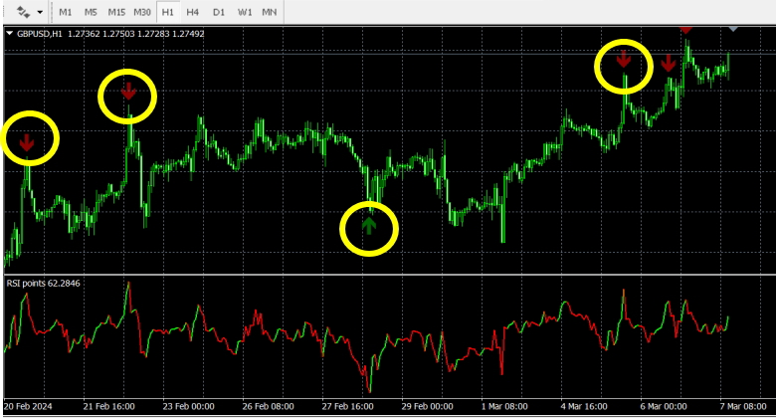
Task: Click the '23 Feb 00:00' time label
Action: tap(189, 407)
